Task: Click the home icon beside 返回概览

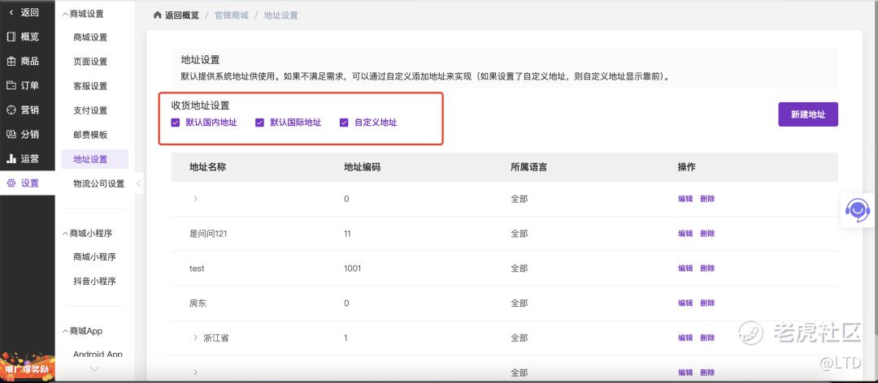Action: tap(158, 15)
